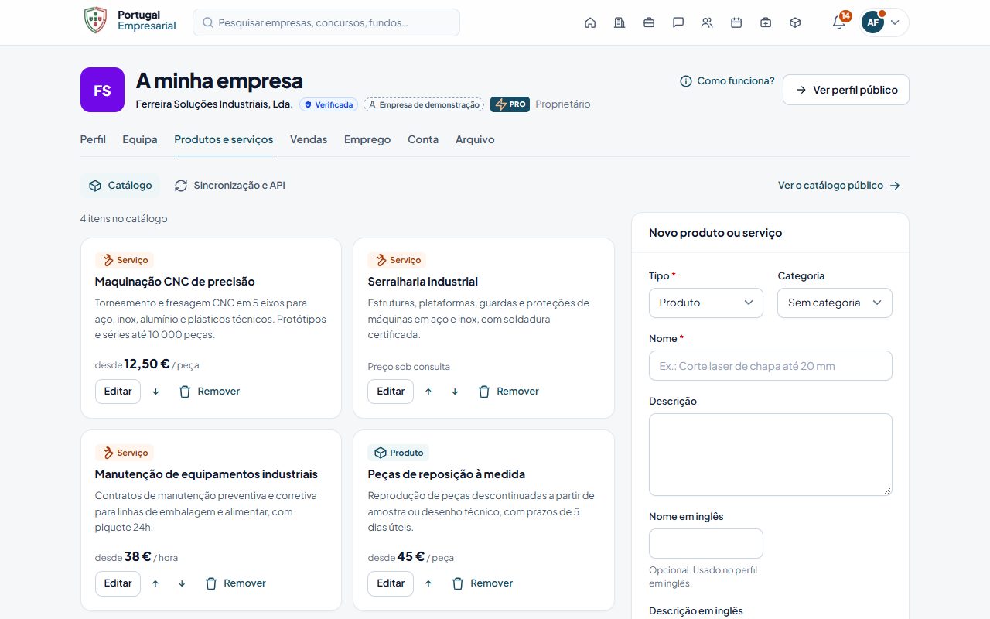Click the Verificada badge

tap(329, 104)
